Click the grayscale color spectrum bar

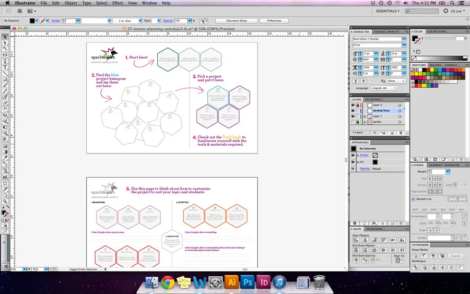pos(439,58)
